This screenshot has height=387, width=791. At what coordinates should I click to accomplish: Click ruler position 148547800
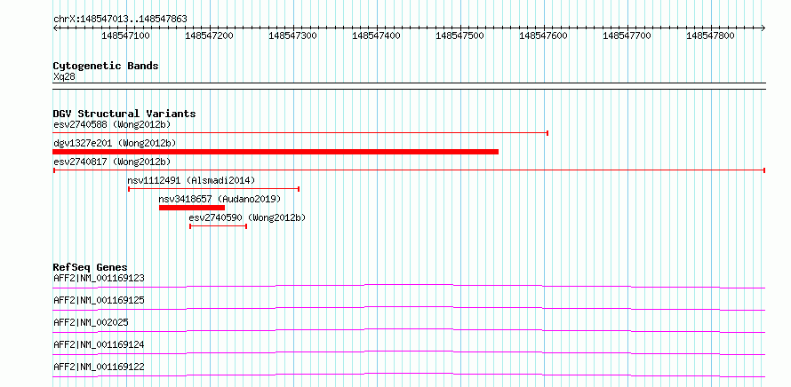710,36
